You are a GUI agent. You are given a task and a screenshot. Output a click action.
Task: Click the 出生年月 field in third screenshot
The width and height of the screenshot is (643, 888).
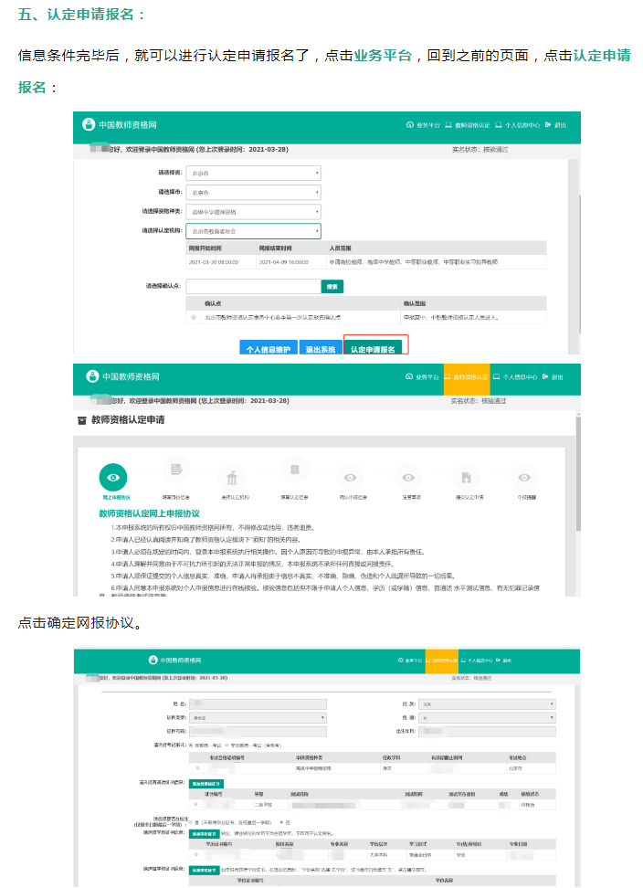coord(488,731)
